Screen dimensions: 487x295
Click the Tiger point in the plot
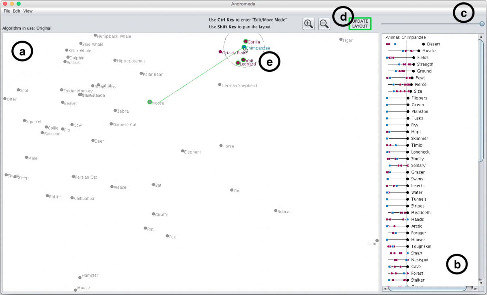[341, 40]
